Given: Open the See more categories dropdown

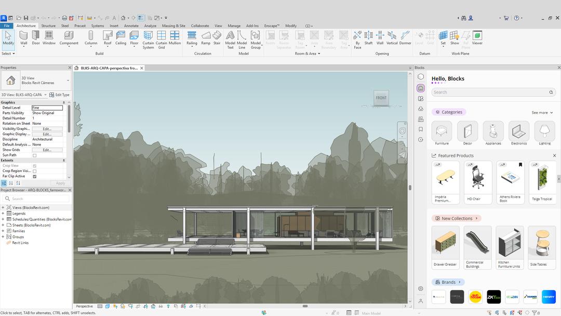Looking at the screenshot, I should [x=542, y=112].
